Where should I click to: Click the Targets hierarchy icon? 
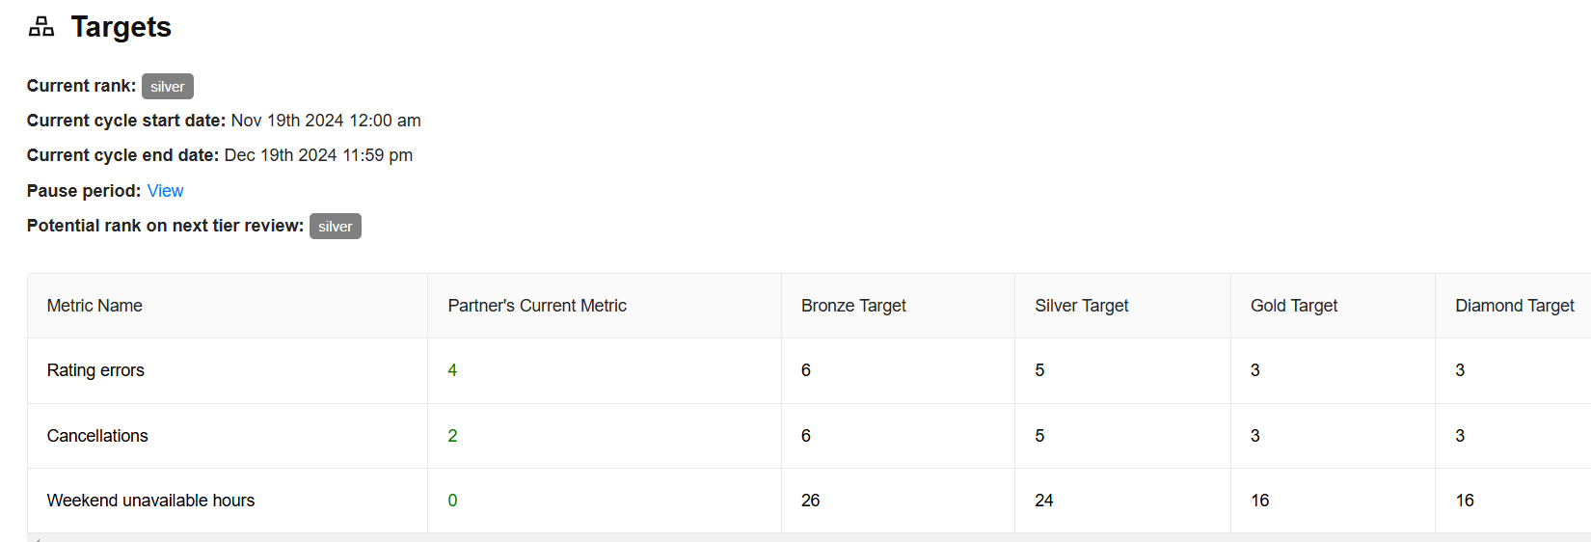tap(41, 27)
